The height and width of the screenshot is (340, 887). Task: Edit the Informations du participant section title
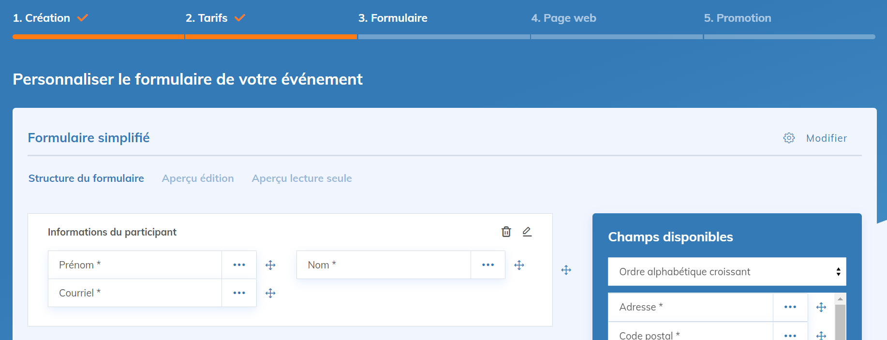click(x=527, y=232)
